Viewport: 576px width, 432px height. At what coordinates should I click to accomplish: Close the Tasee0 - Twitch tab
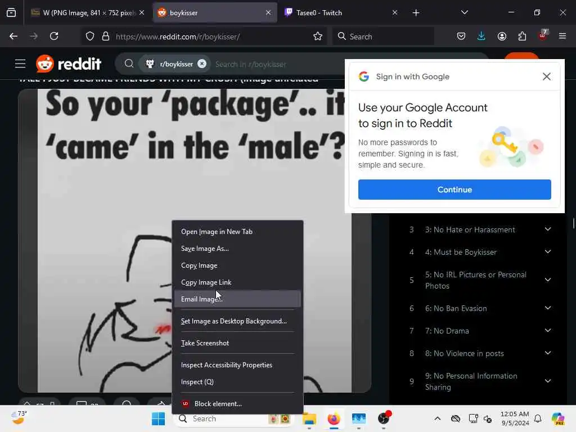click(x=394, y=12)
